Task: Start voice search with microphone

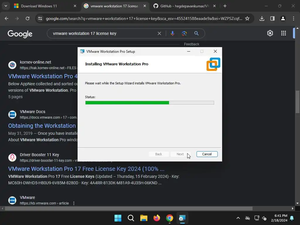Action: (172, 33)
